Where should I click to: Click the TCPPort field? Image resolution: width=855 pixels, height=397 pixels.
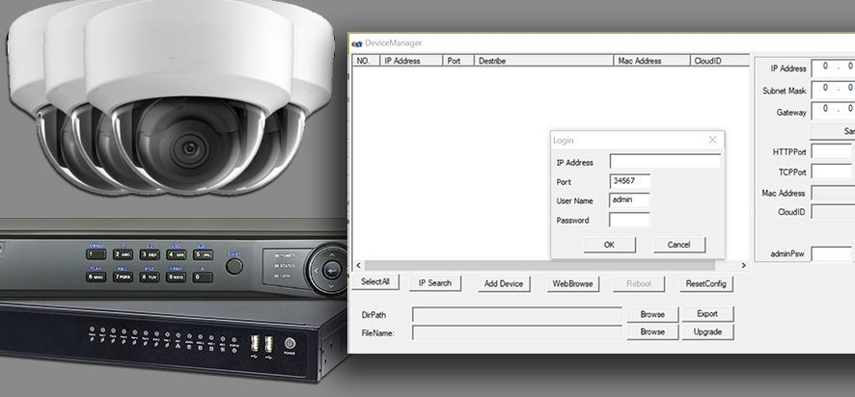[832, 172]
